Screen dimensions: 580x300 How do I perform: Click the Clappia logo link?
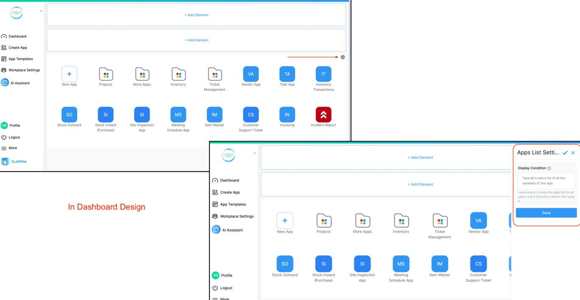point(14,161)
